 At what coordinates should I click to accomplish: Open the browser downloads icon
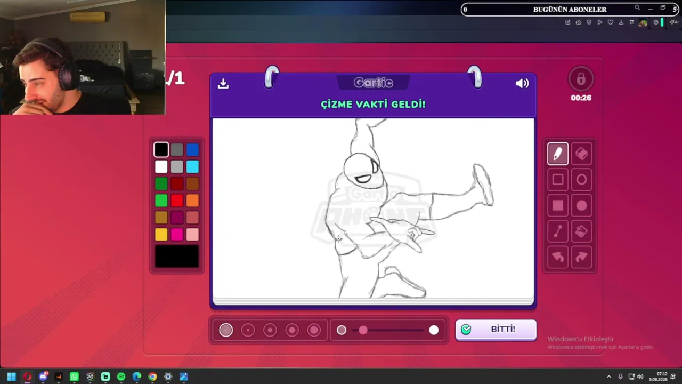(621, 22)
